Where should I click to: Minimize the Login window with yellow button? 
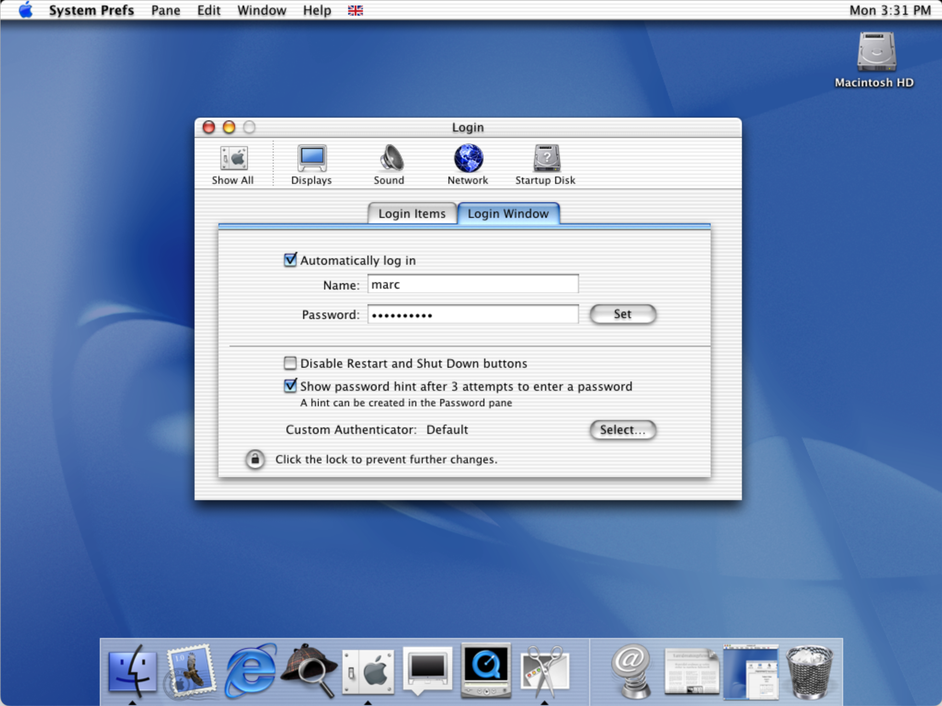[x=229, y=127]
